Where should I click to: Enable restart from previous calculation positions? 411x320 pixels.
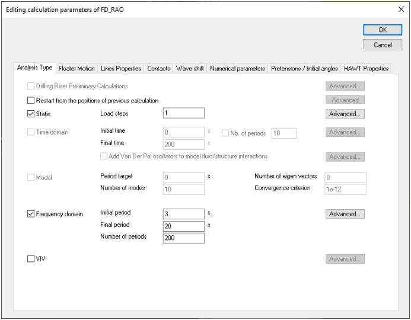click(31, 101)
